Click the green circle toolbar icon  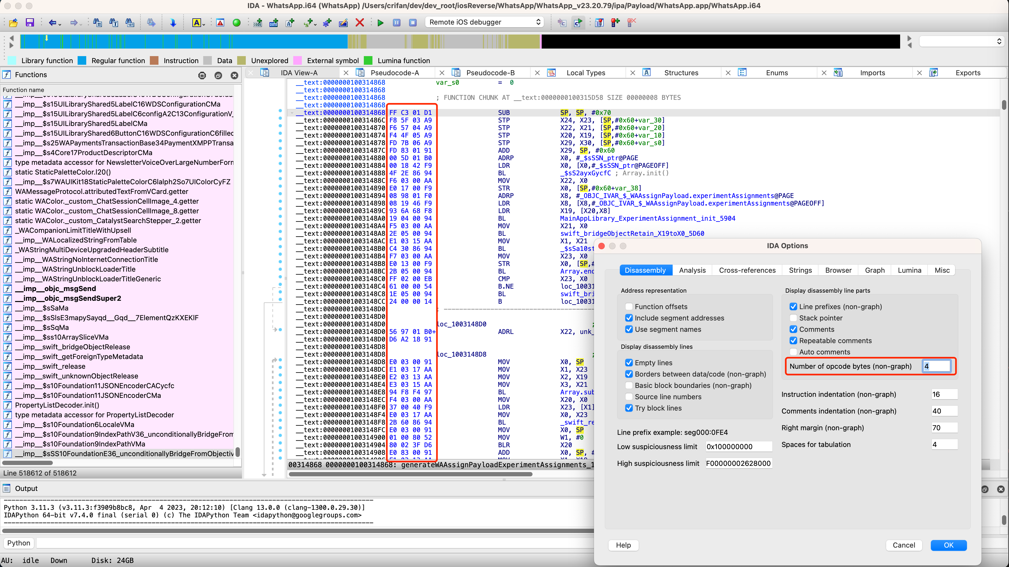237,23
